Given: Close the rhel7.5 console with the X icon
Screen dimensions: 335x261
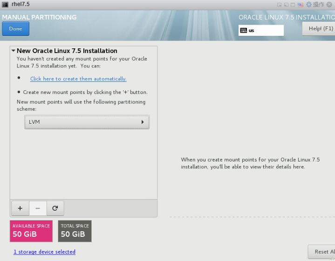Looking at the screenshot, I should click(330, 5).
